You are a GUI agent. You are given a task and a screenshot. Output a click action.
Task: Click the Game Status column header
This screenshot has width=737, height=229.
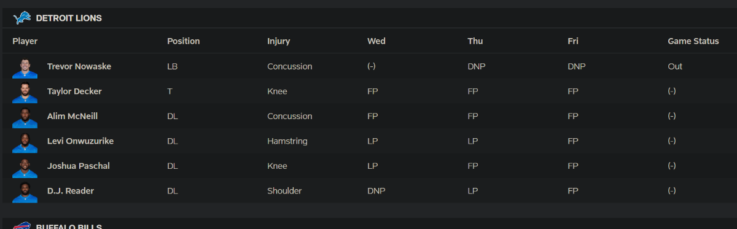click(x=693, y=41)
